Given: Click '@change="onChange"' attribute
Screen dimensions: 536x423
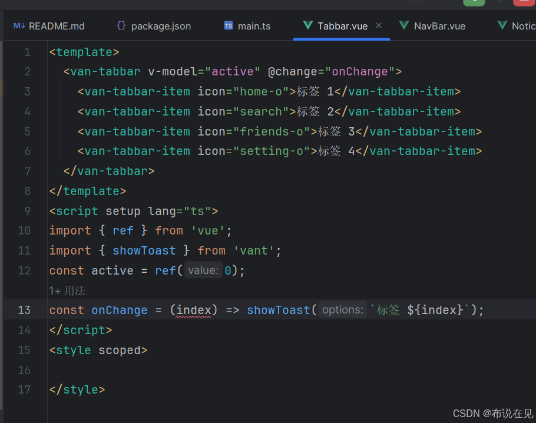Looking at the screenshot, I should [x=332, y=72].
